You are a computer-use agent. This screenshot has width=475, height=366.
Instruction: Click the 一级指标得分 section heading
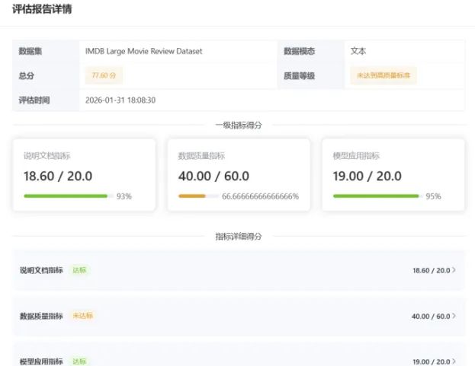239,125
